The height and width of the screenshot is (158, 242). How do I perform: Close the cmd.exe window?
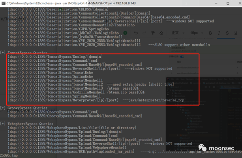click(x=240, y=3)
